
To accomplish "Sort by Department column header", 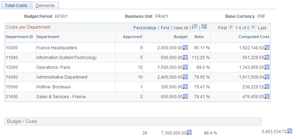I will coord(48,37).
